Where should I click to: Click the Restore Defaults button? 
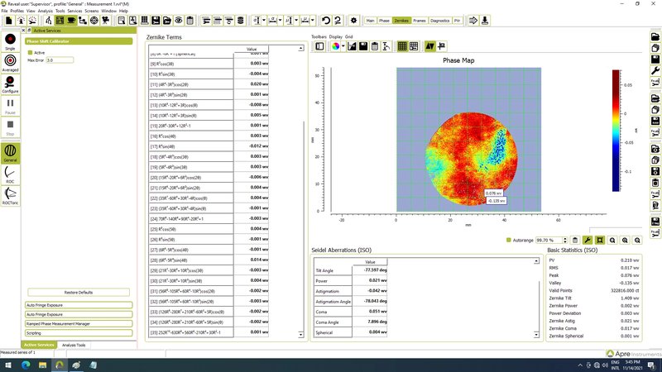click(79, 293)
